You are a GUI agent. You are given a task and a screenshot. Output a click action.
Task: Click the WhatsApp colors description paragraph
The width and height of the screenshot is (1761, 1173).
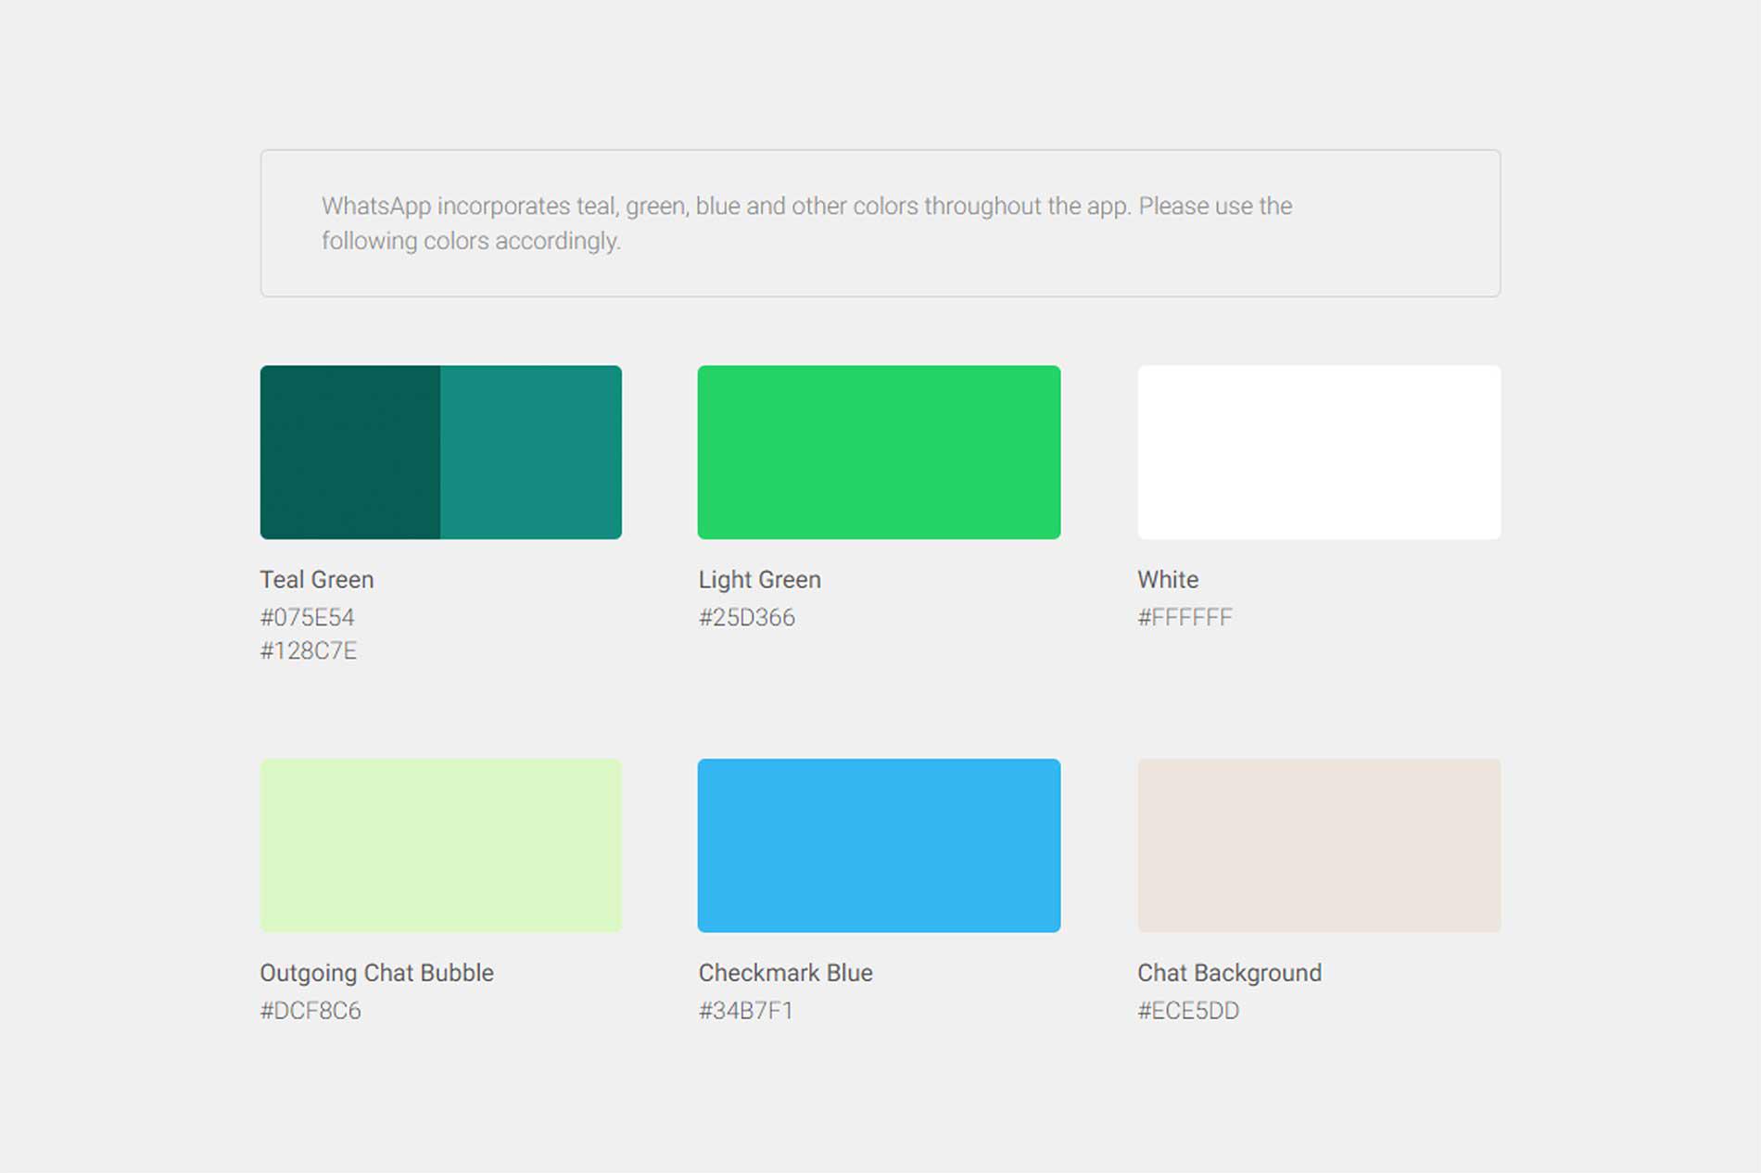pos(807,223)
